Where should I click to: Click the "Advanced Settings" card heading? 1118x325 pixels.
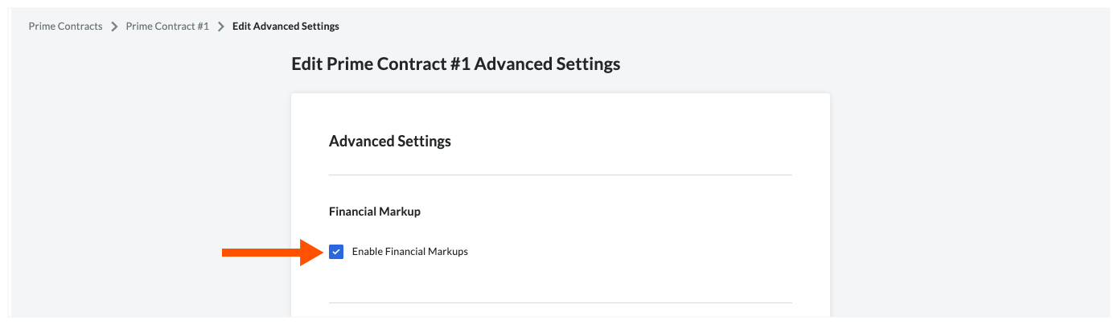(390, 142)
